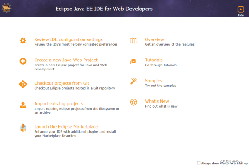Click the Tutorials graduation cap icon
Viewport: 249px width, 168px height.
133,61
